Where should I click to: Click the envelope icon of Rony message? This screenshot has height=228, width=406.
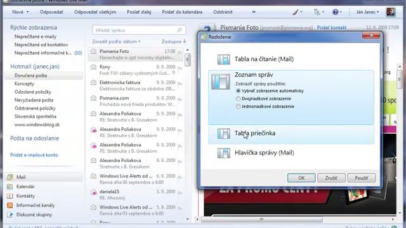93,67
